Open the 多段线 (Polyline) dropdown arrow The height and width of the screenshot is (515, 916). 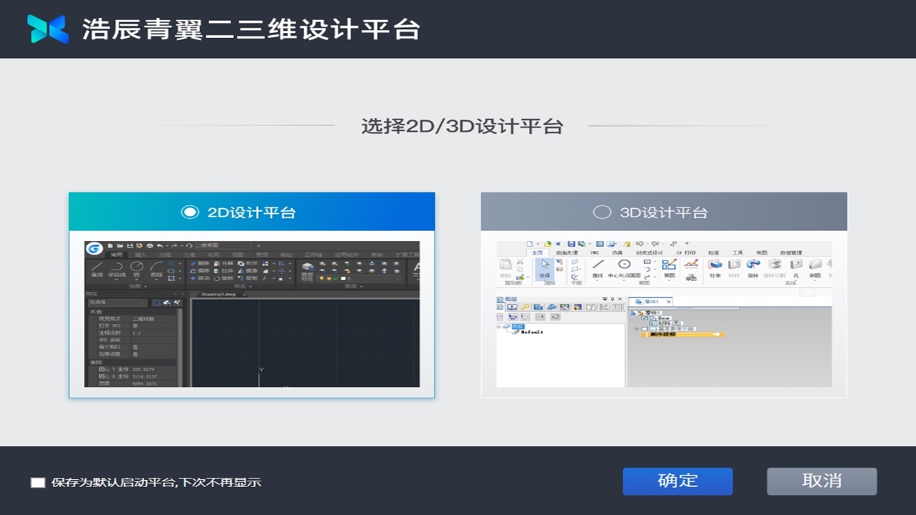coord(117,280)
